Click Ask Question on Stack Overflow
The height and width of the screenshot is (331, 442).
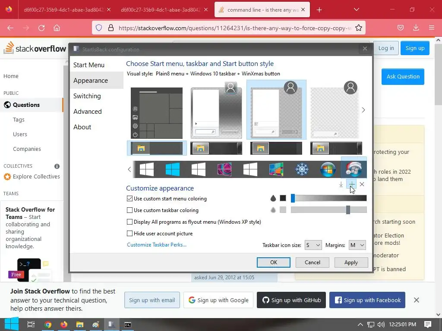click(403, 77)
